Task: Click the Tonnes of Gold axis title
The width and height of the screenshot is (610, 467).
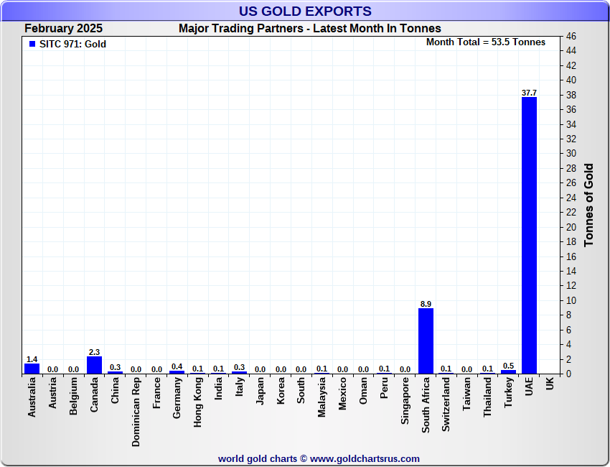Action: point(588,205)
